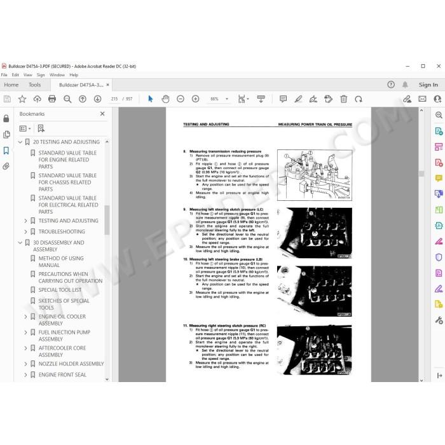Expand the TESTING AND ADJUSTING bookmark

(25, 221)
